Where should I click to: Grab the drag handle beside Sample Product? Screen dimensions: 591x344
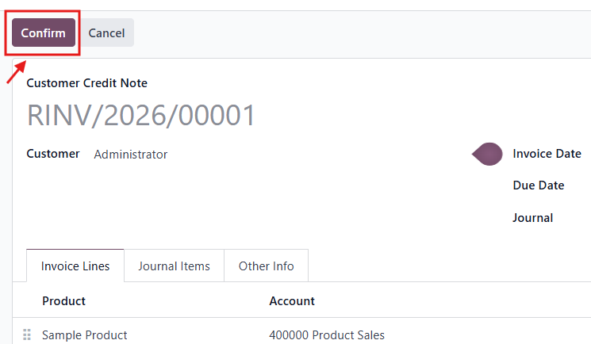[27, 334]
